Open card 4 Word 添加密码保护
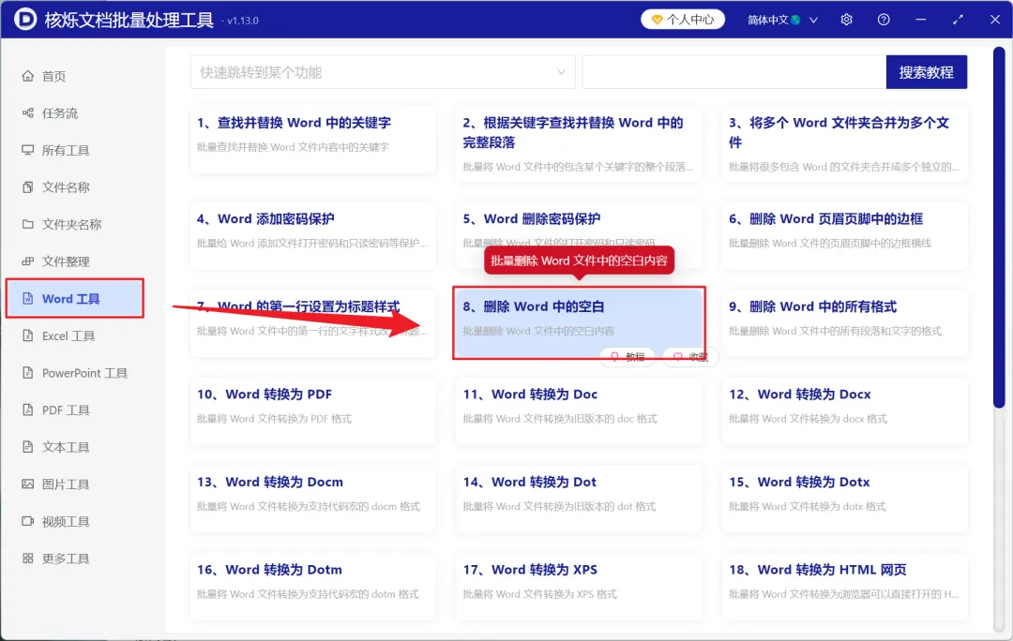The width and height of the screenshot is (1013, 641). click(x=313, y=235)
